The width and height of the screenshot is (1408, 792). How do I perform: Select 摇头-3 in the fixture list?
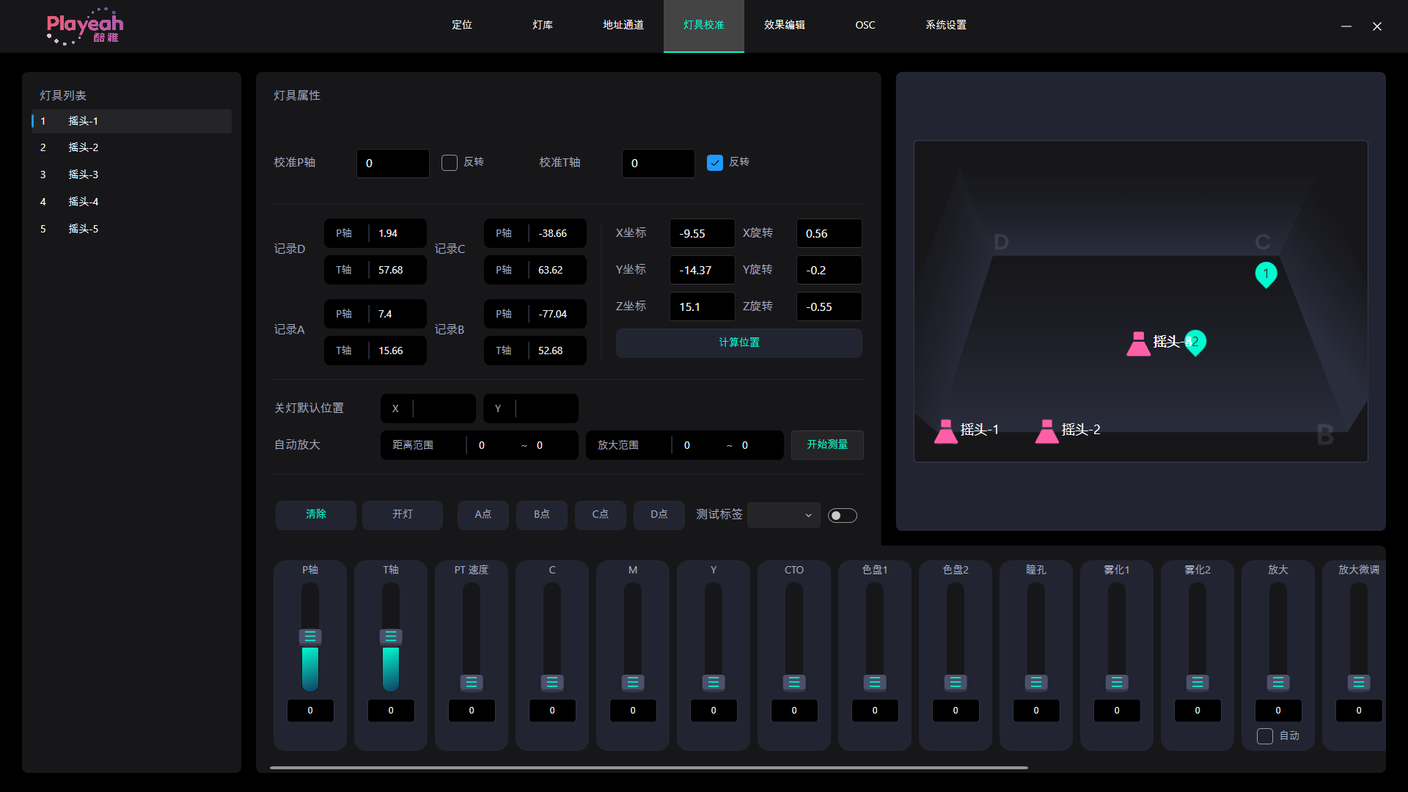click(84, 175)
